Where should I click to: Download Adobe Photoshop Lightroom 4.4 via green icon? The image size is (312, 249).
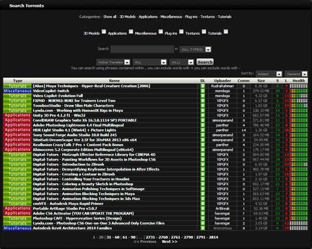coord(203,125)
